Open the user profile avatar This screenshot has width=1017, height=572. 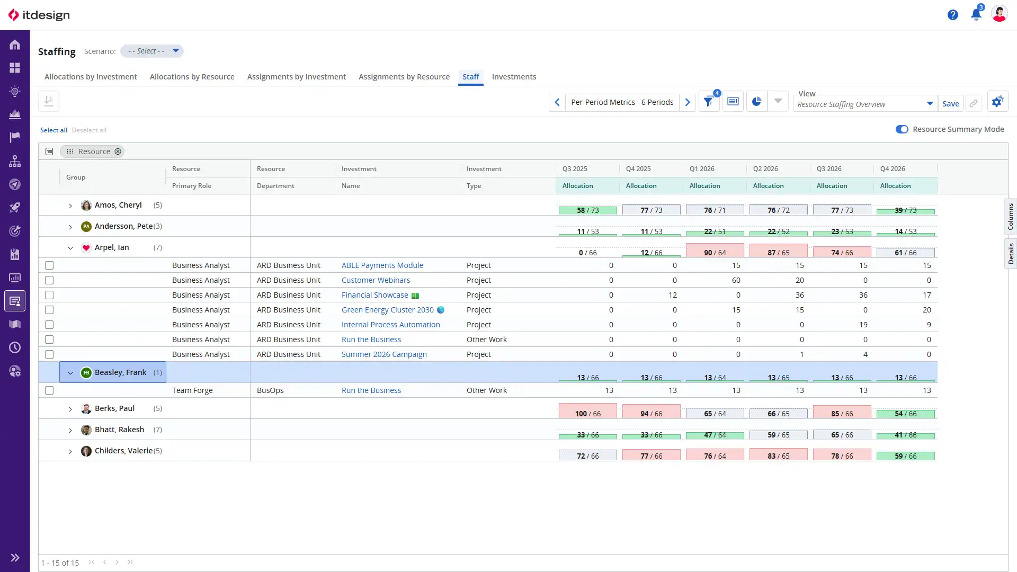[999, 14]
